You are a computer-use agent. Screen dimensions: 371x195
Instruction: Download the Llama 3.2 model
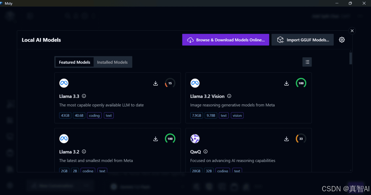coord(156,139)
